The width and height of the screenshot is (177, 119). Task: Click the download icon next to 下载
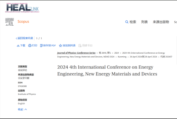[x=18, y=46]
